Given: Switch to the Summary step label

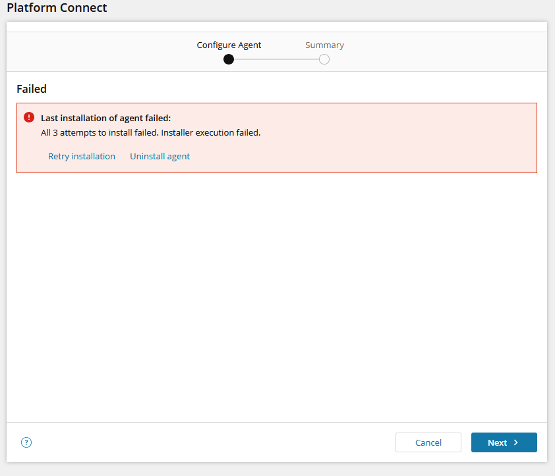Looking at the screenshot, I should 324,45.
